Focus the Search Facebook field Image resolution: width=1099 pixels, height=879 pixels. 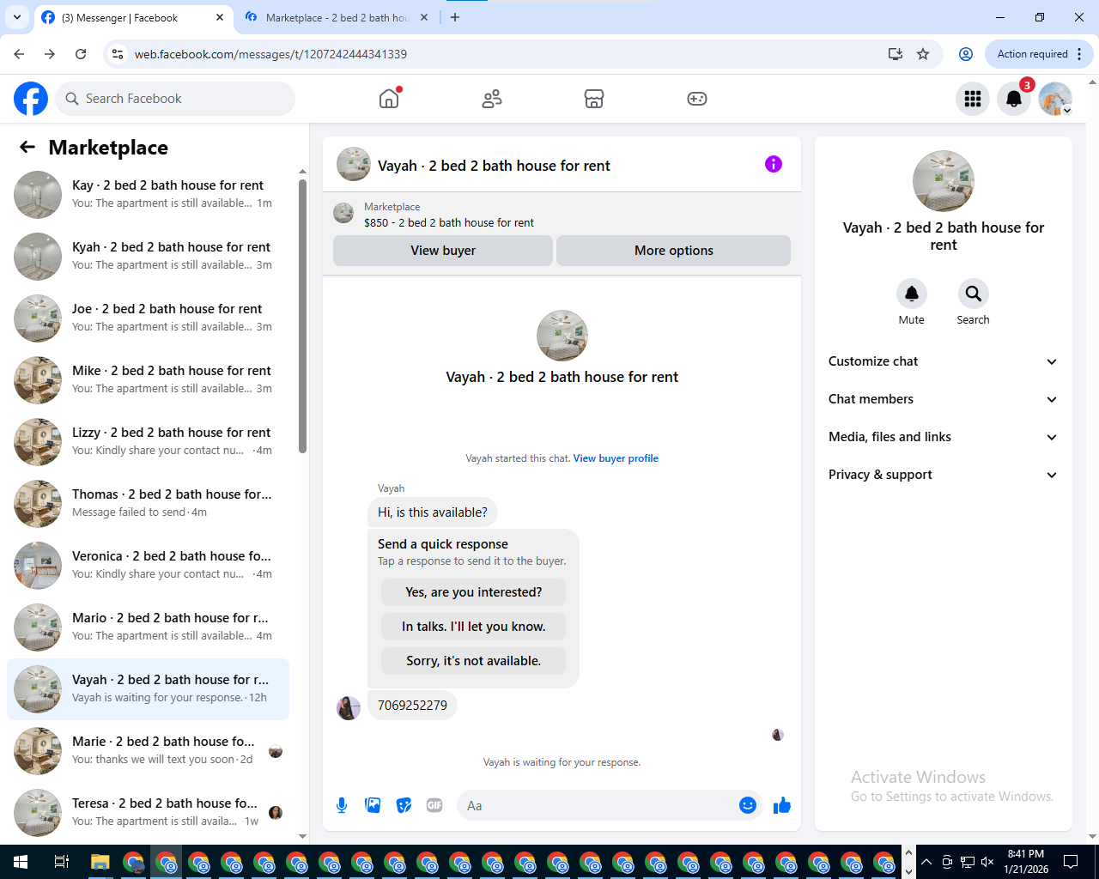point(175,99)
